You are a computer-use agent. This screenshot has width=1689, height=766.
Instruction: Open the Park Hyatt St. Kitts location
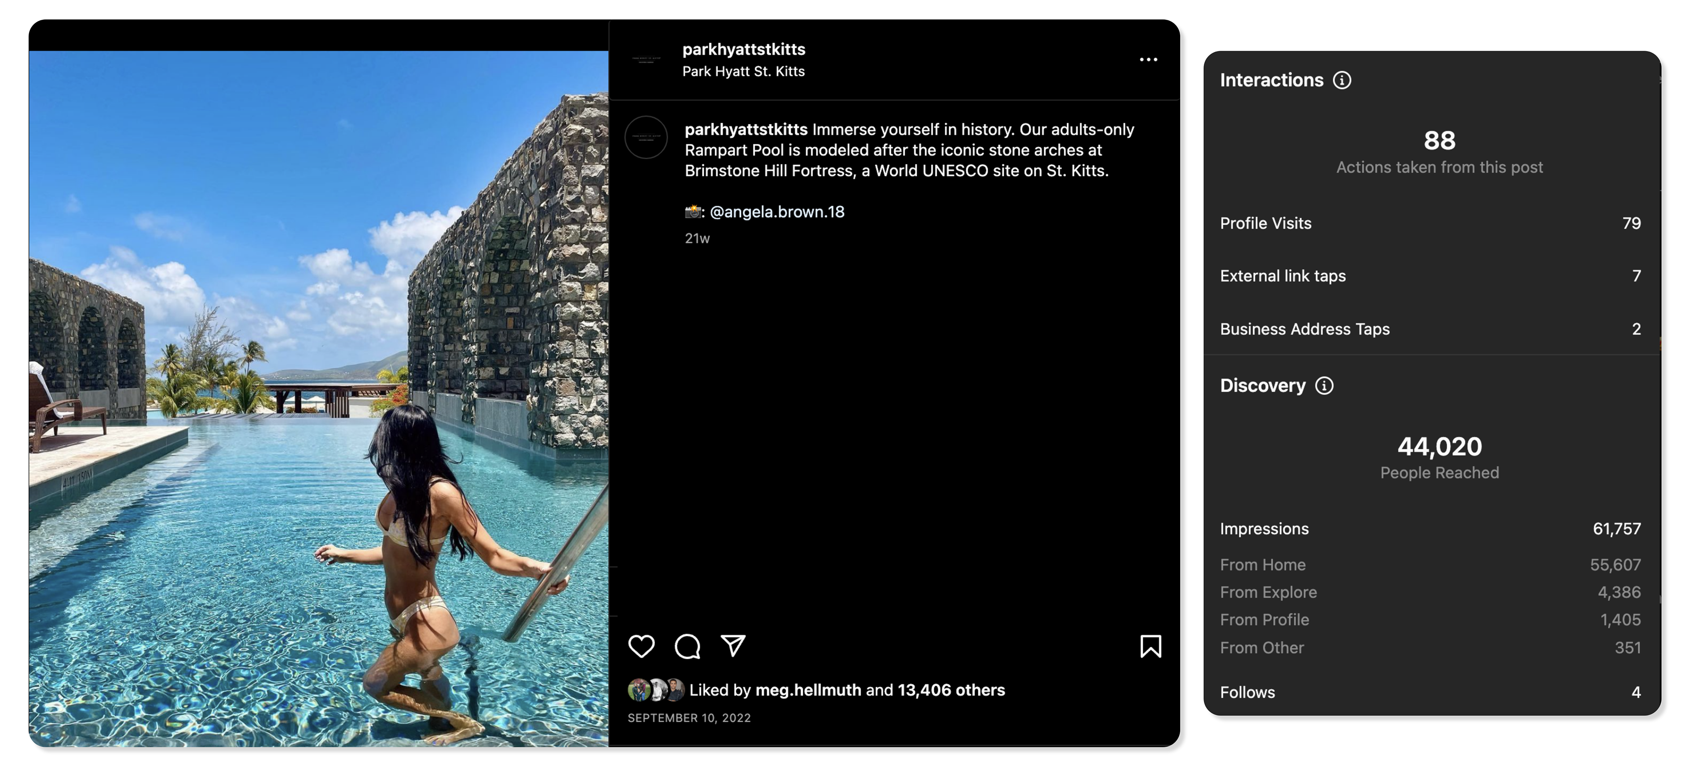coord(743,71)
